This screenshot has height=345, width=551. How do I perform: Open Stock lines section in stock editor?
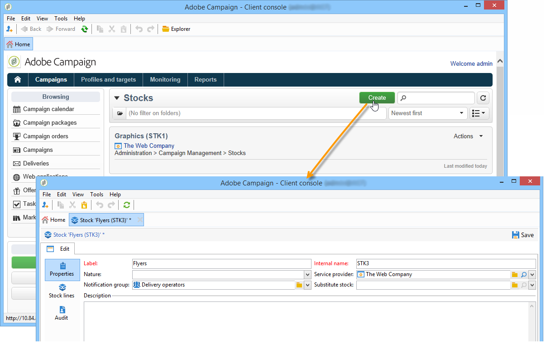62,291
